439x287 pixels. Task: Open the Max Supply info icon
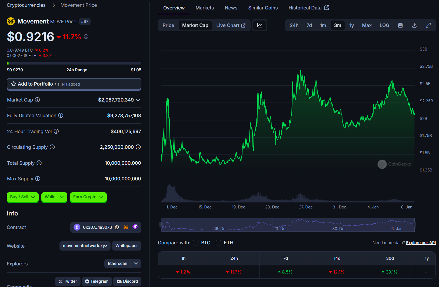[38, 178]
